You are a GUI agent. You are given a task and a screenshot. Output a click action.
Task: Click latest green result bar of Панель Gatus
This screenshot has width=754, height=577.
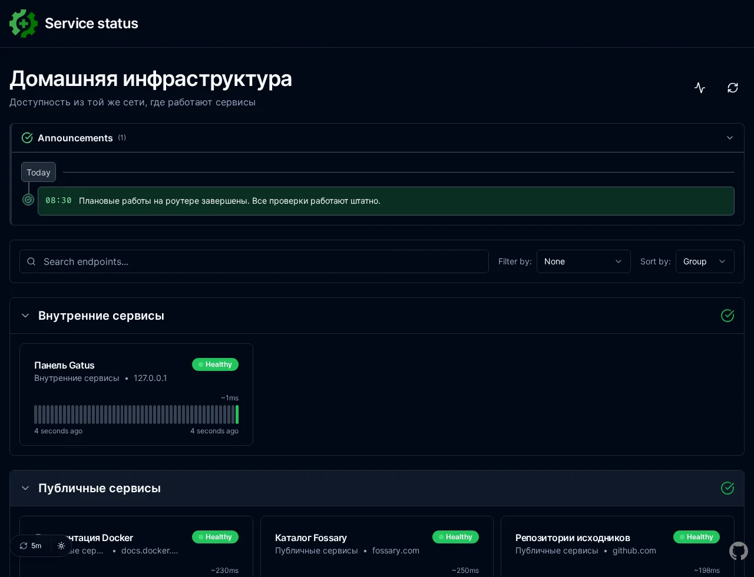237,414
